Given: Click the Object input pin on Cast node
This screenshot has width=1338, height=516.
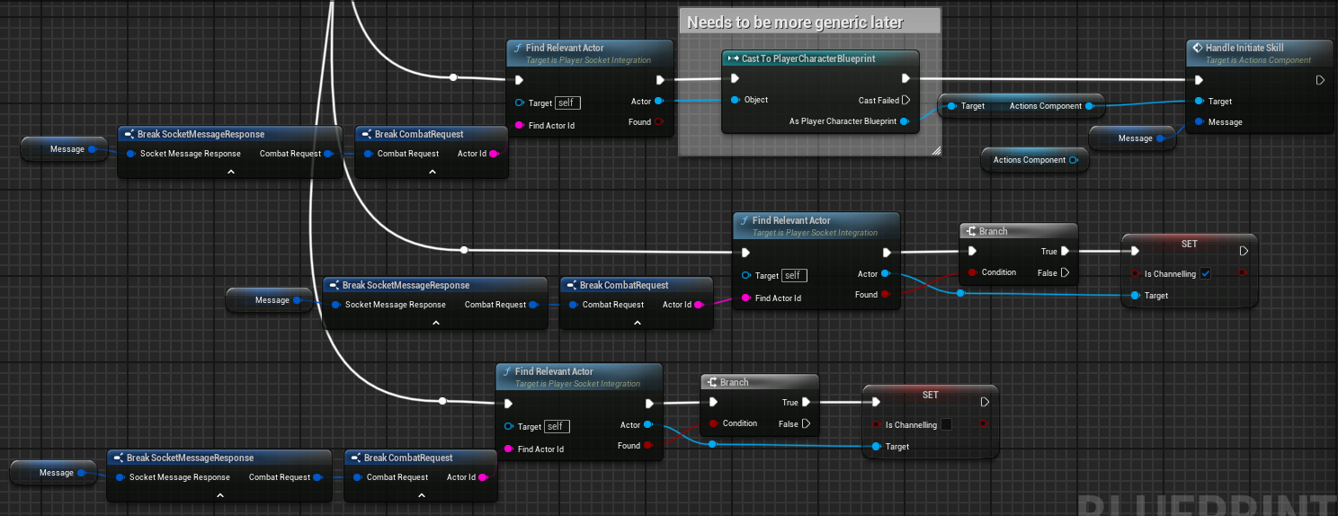Looking at the screenshot, I should pyautogui.click(x=736, y=100).
